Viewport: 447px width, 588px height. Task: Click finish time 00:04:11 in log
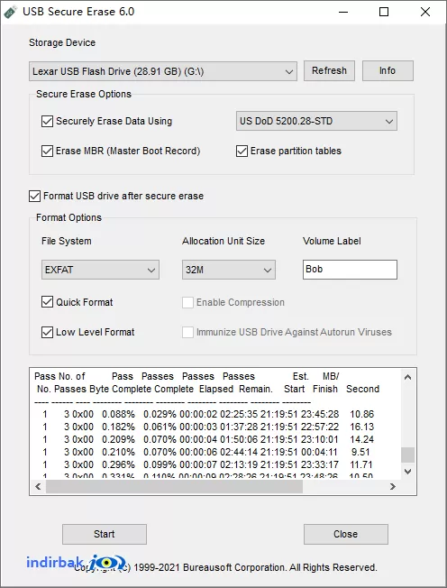pos(319,452)
